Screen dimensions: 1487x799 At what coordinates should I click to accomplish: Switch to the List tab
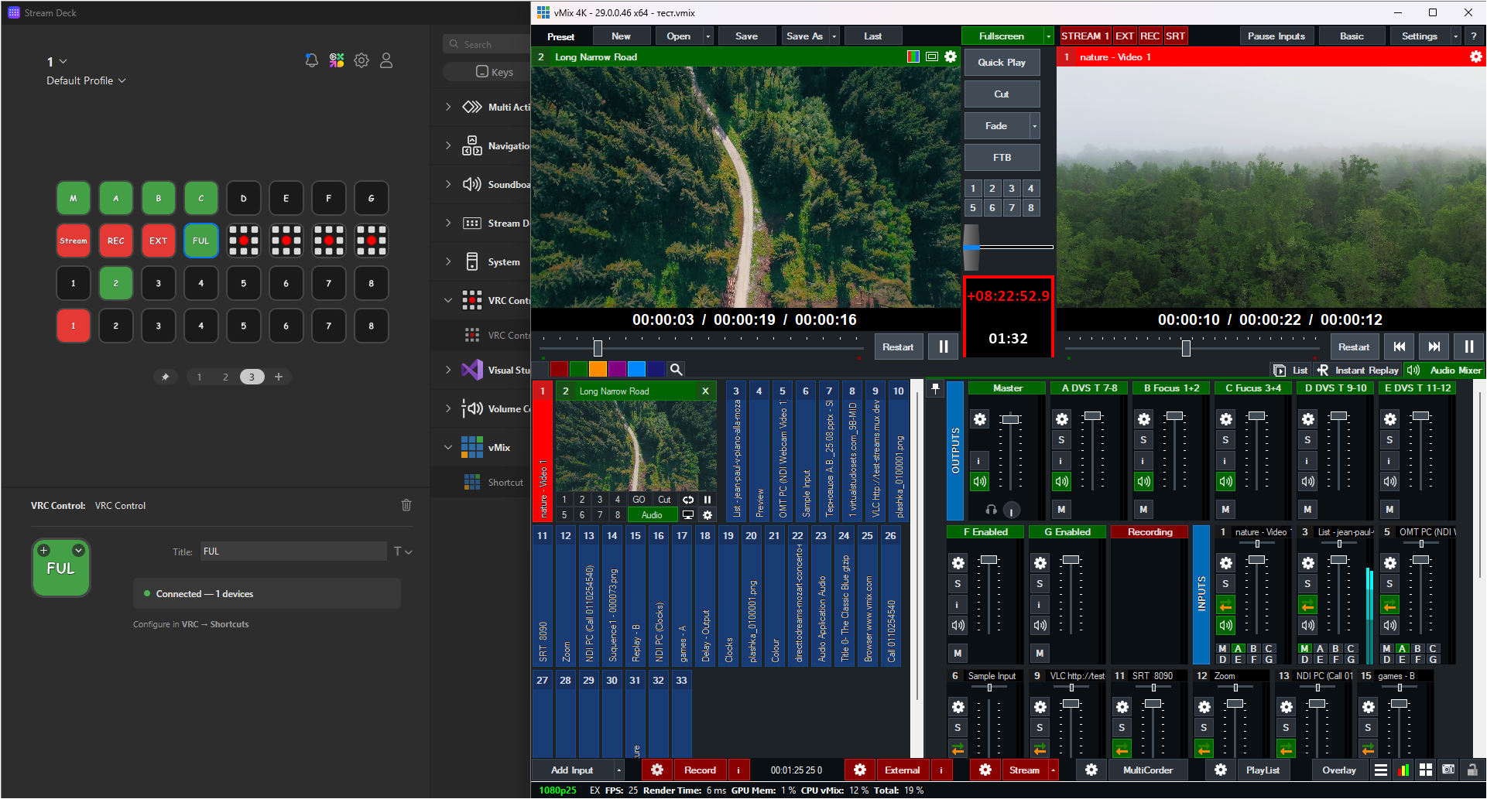pos(1291,370)
